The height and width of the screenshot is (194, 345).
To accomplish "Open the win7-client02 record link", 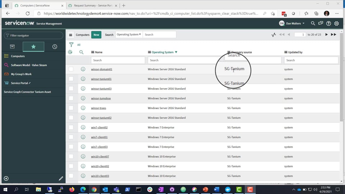I will (99, 127).
